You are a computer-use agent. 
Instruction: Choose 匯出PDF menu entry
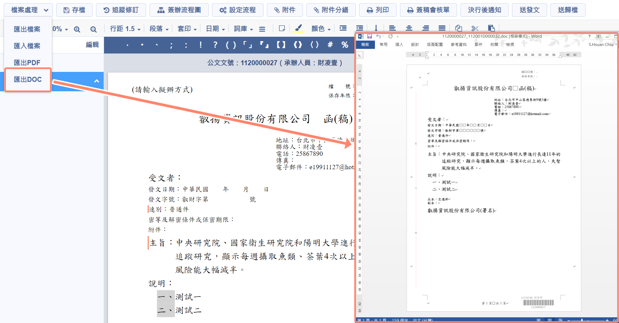pos(27,63)
